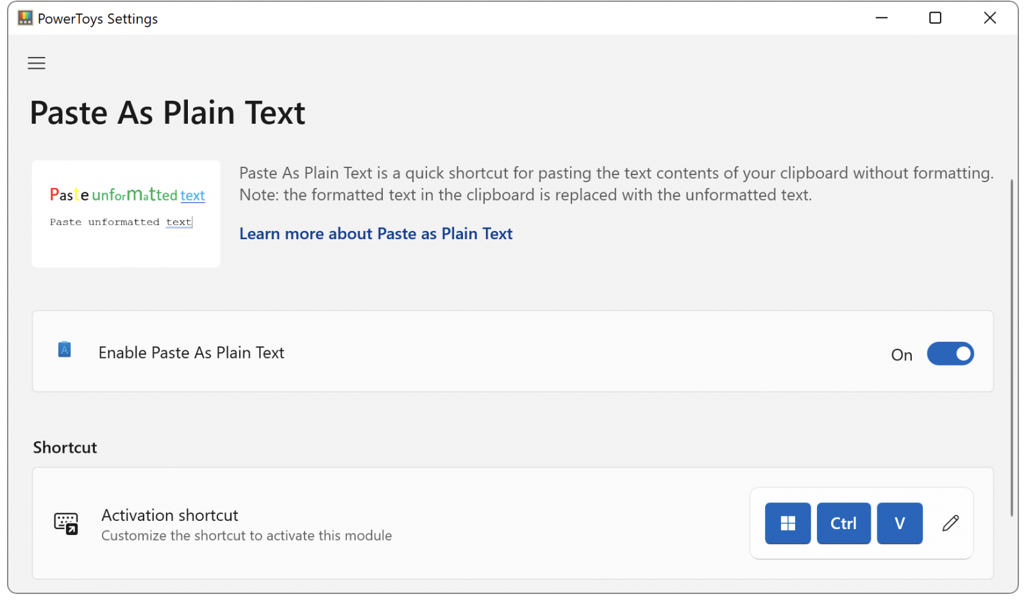1026x601 pixels.
Task: Click the Shortcut section header
Action: tap(65, 447)
